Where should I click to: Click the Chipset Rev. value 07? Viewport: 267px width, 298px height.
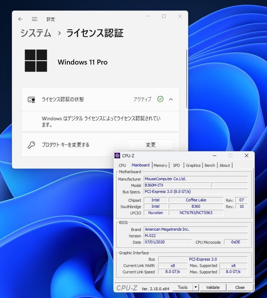click(x=241, y=200)
